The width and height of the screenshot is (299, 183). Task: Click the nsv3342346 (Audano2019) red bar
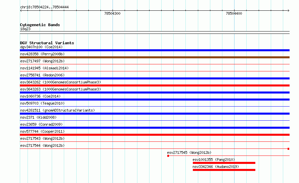point(224,170)
